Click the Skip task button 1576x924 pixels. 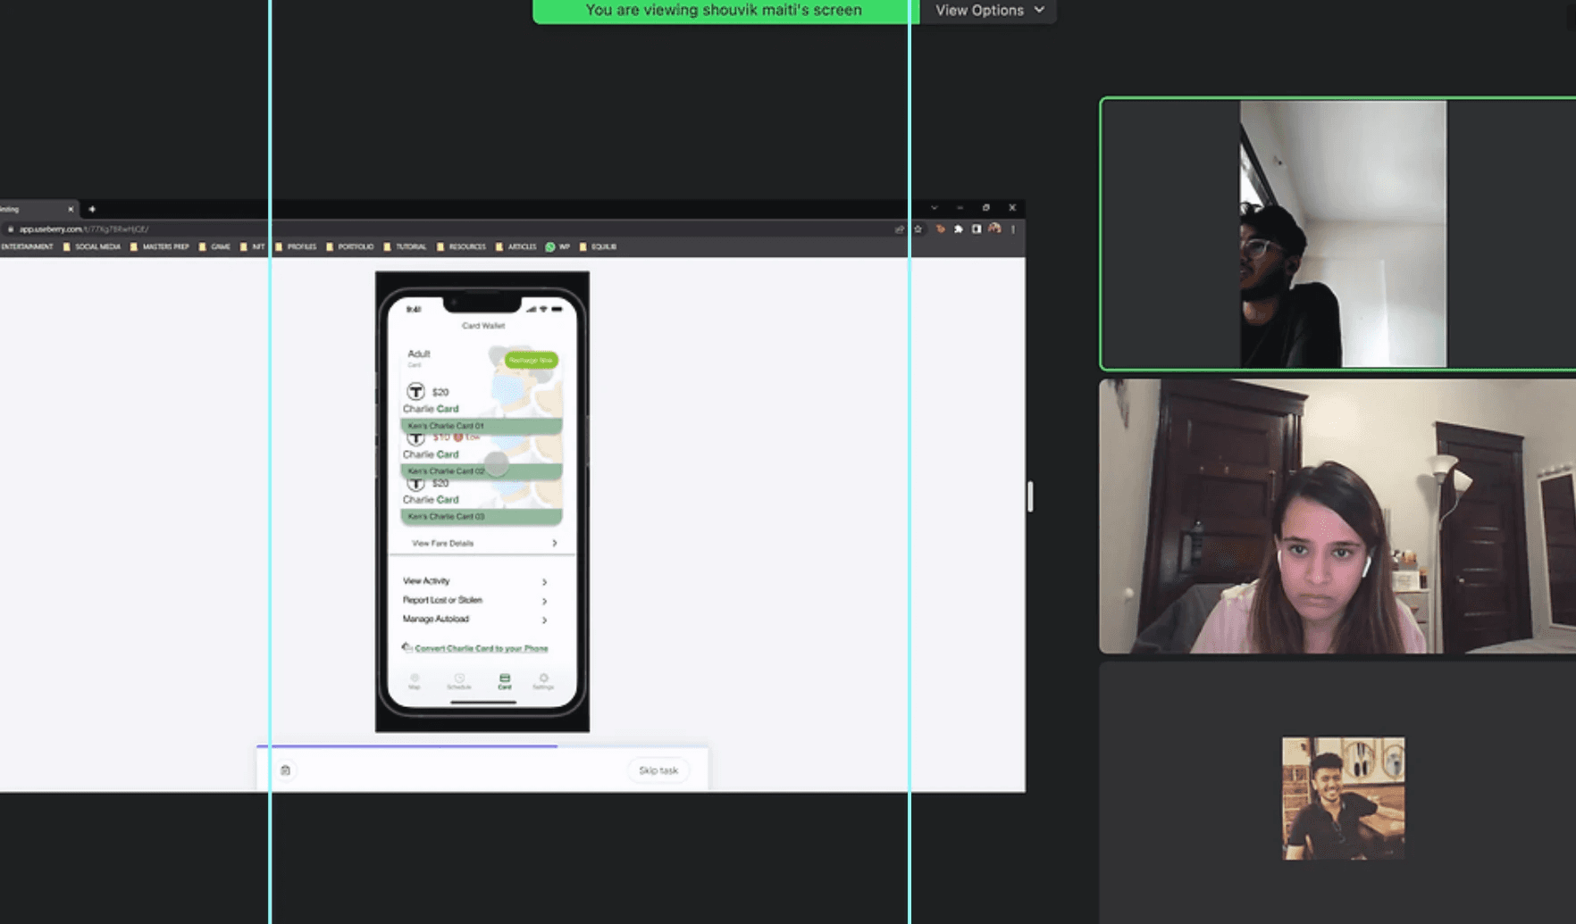coord(658,770)
